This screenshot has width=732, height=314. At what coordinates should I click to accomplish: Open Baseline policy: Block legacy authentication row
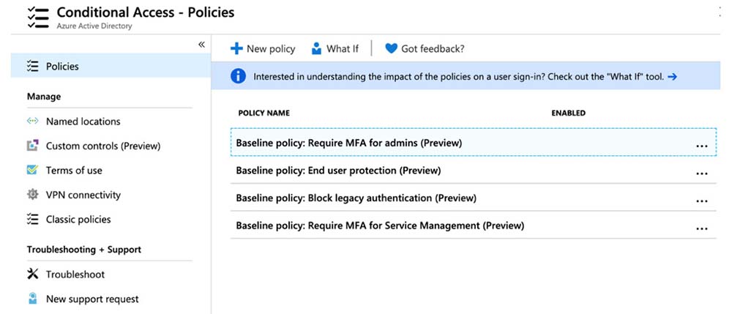pyautogui.click(x=356, y=198)
